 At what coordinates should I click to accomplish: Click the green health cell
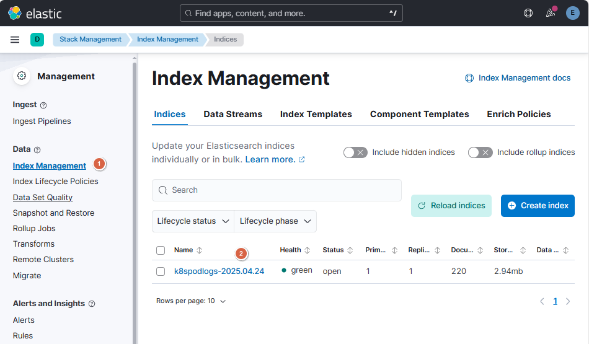(x=297, y=270)
